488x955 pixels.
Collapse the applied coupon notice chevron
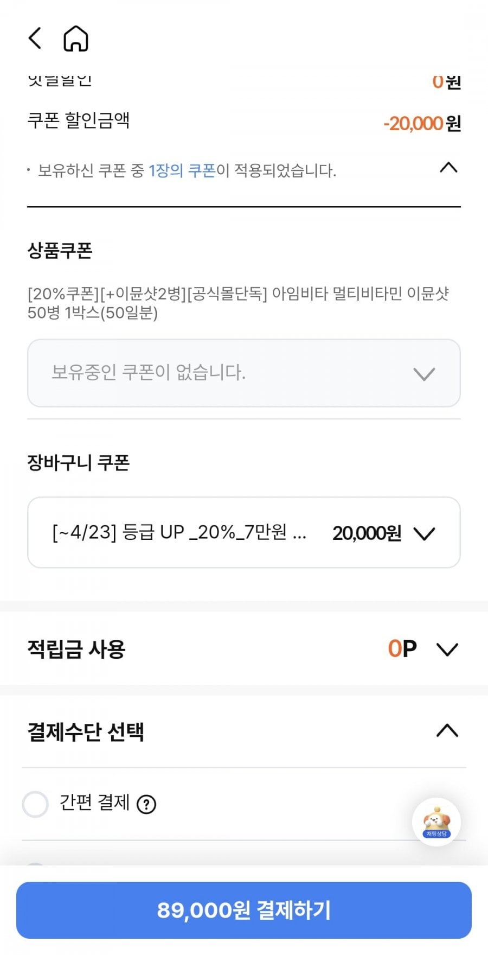[448, 168]
